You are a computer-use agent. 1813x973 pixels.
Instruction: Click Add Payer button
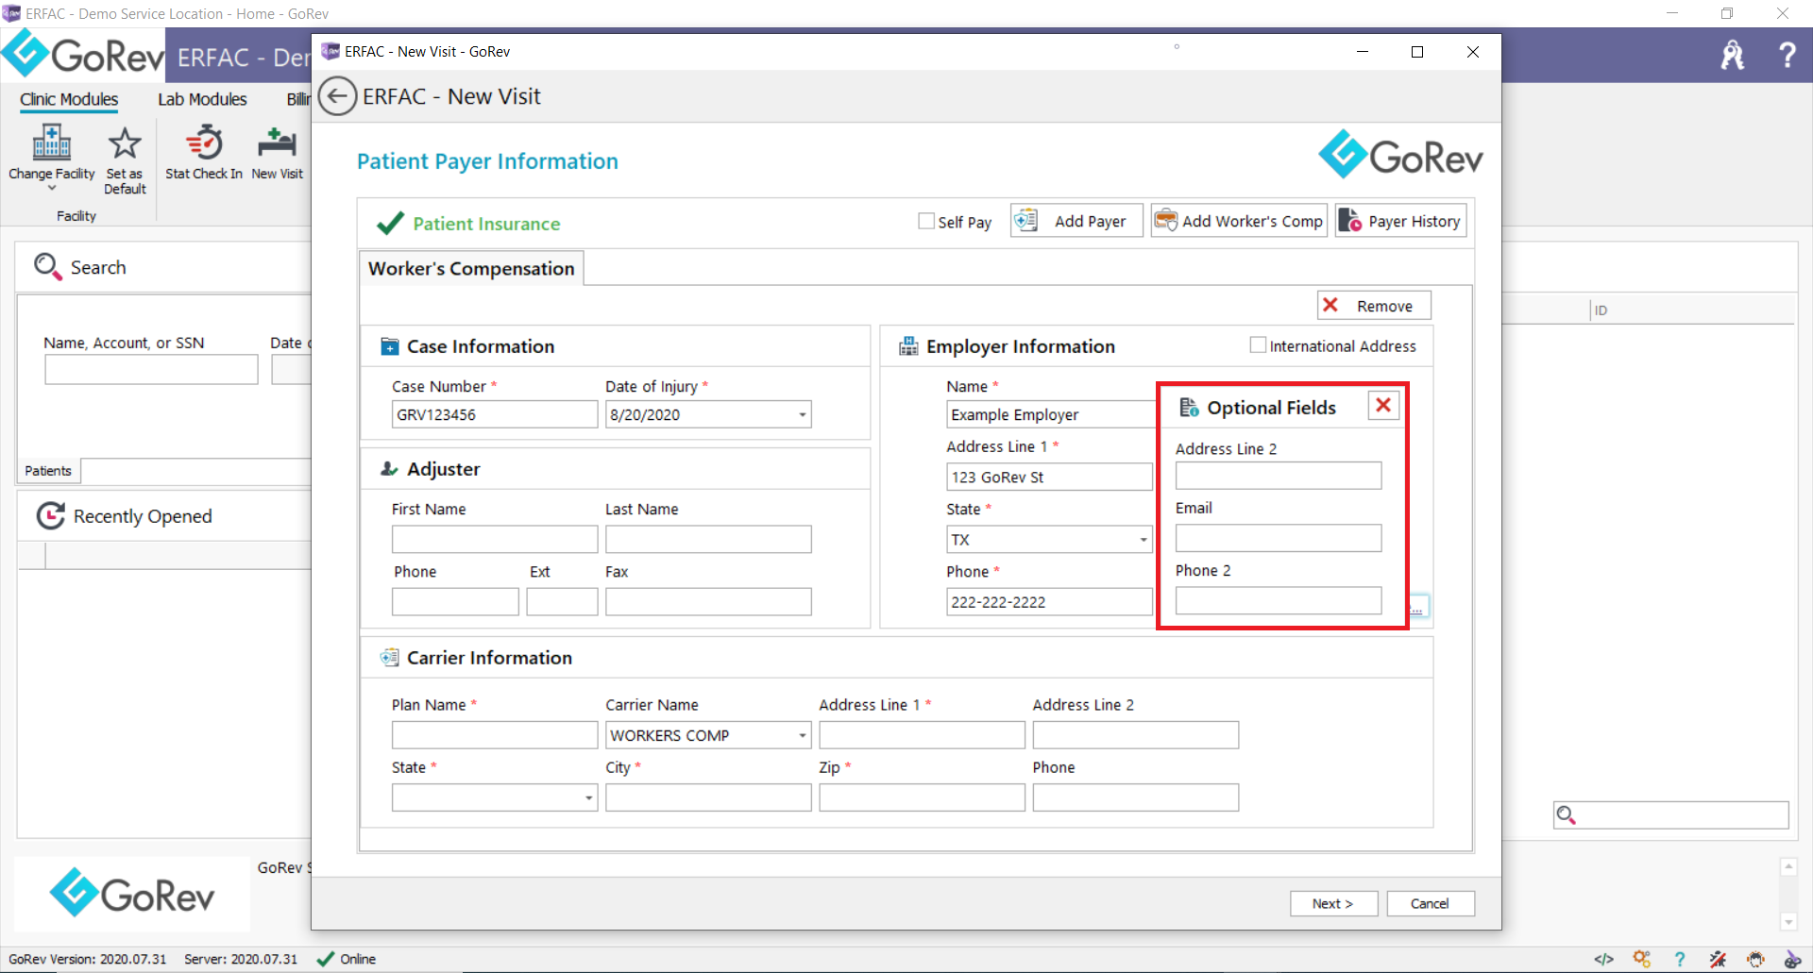click(x=1076, y=221)
